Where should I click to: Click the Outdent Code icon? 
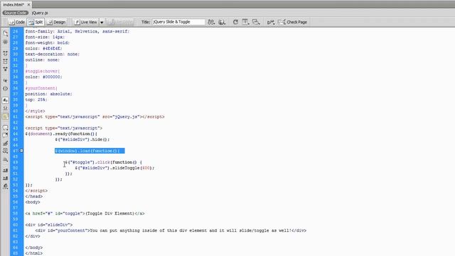5,178
